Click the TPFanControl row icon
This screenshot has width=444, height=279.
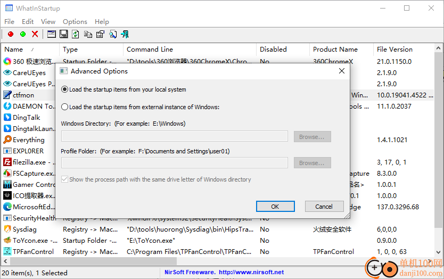(x=7, y=251)
